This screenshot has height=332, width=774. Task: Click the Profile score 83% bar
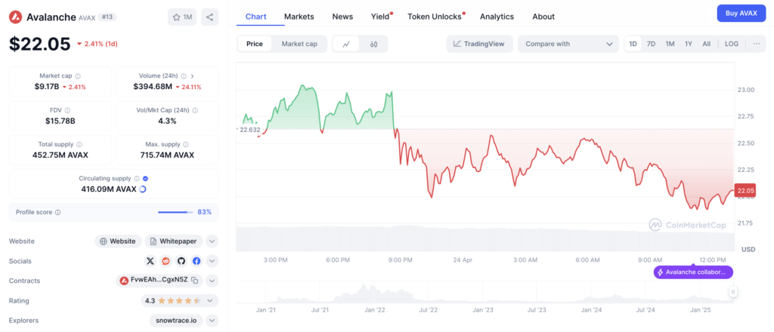(x=175, y=212)
